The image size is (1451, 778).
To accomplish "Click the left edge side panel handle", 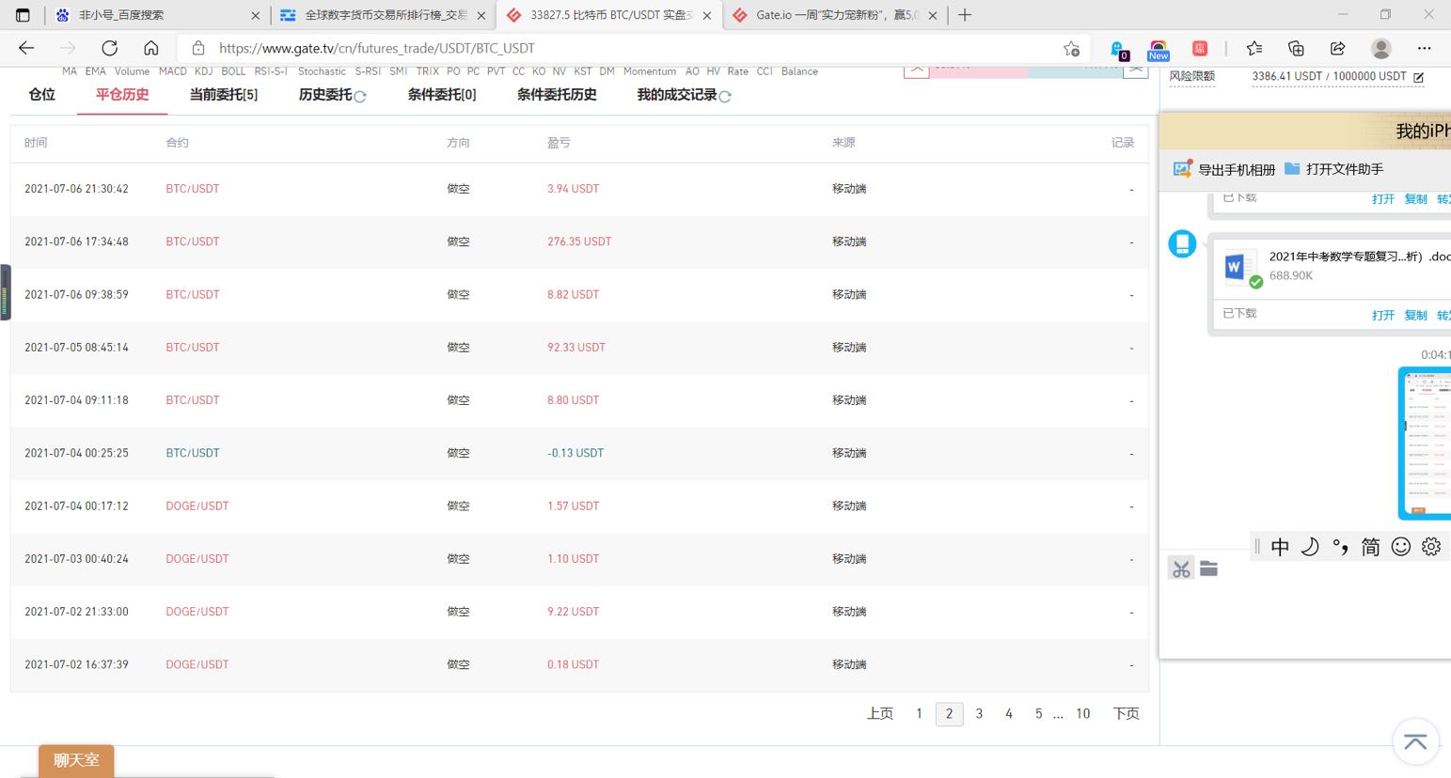I will pyautogui.click(x=6, y=292).
